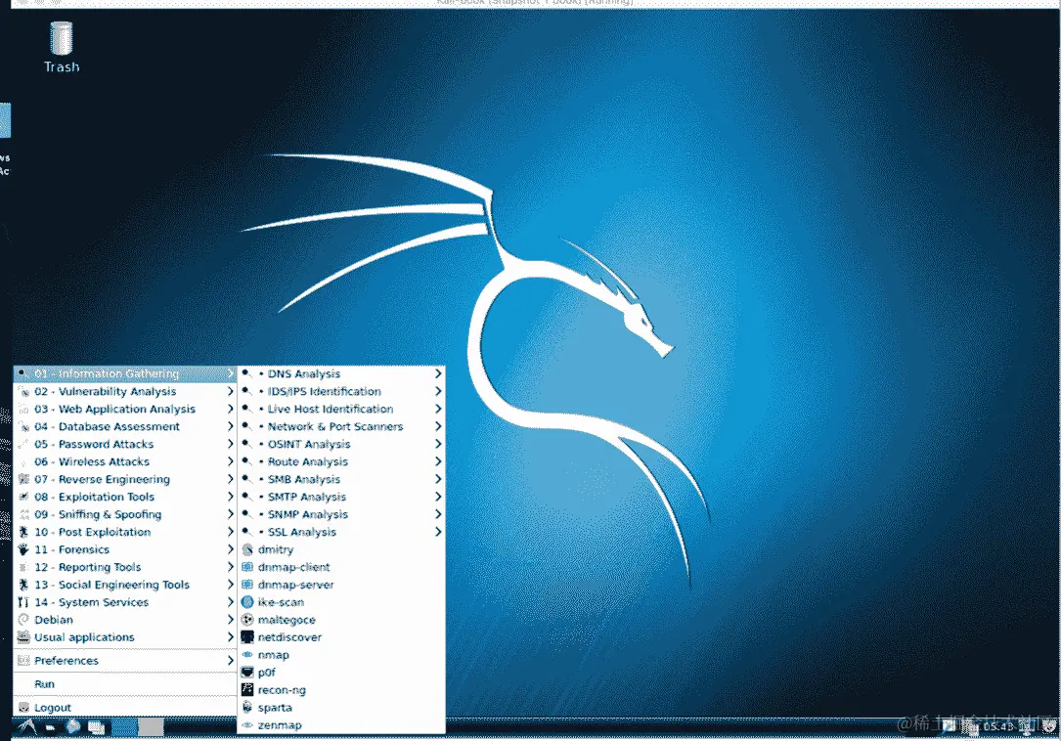
Task: Click the Usual applications icon
Action: click(x=23, y=637)
